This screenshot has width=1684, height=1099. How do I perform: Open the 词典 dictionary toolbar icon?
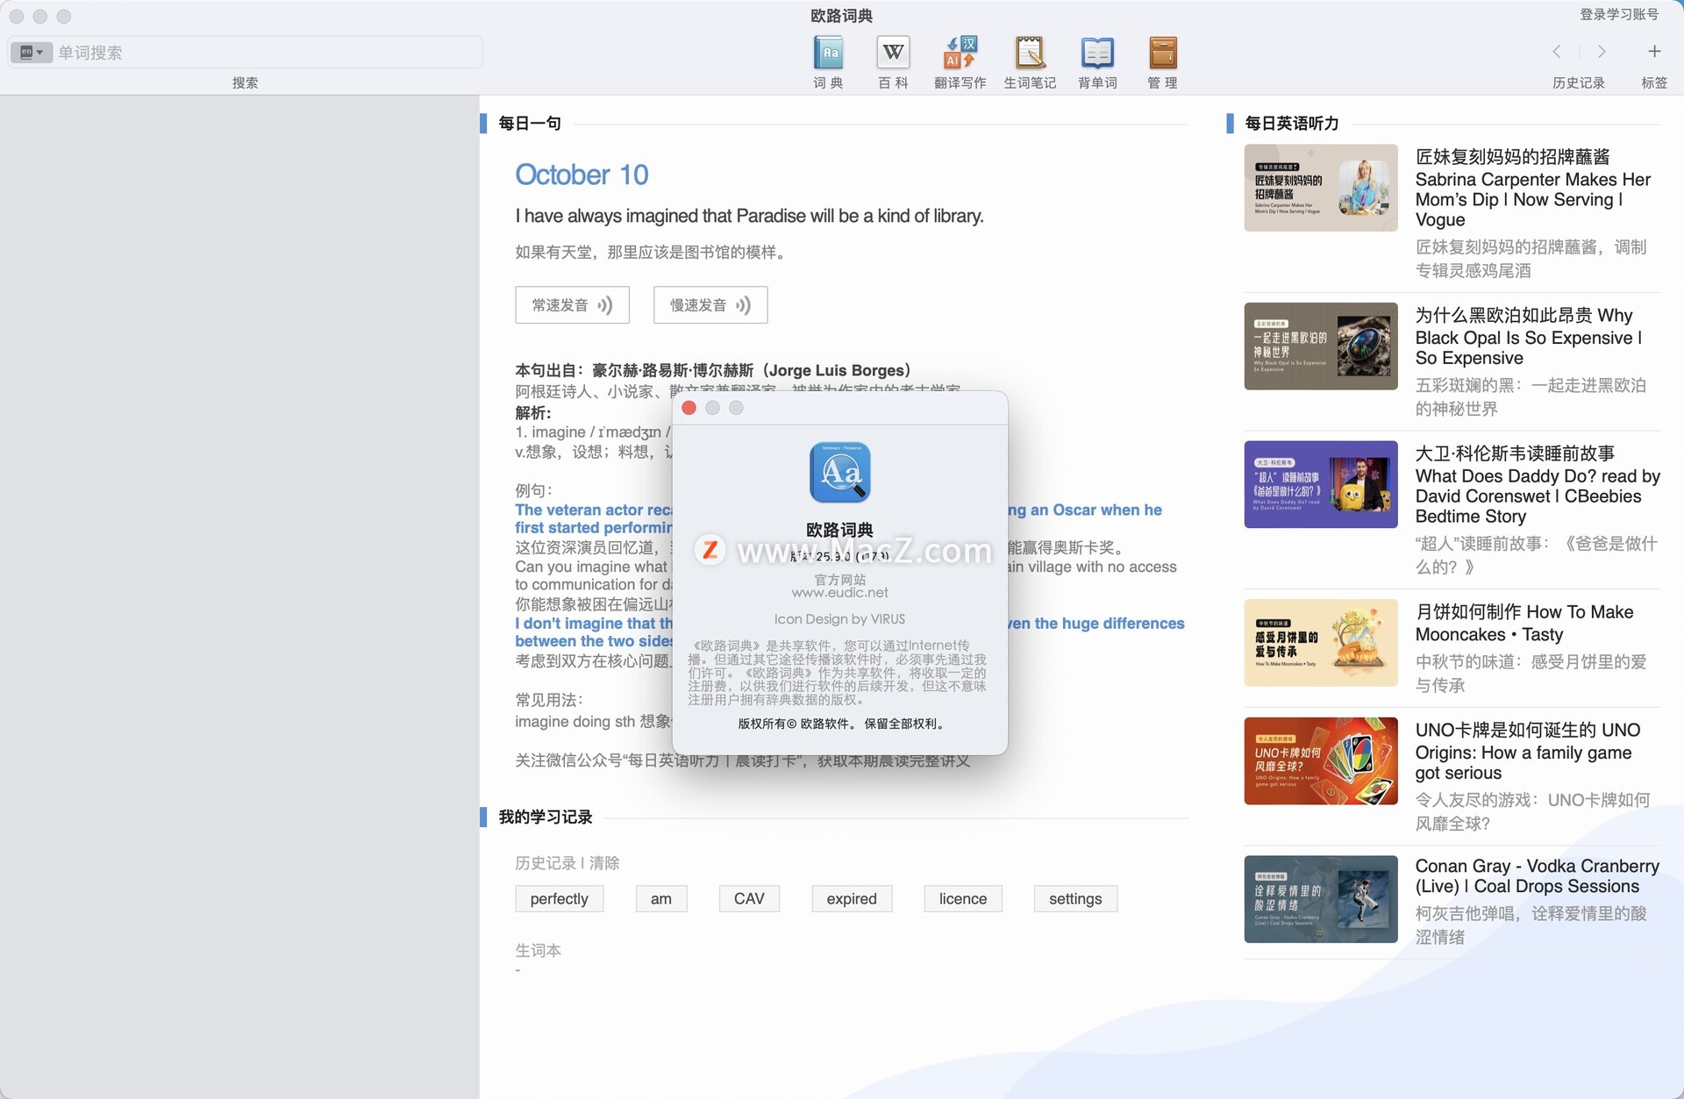coord(828,54)
